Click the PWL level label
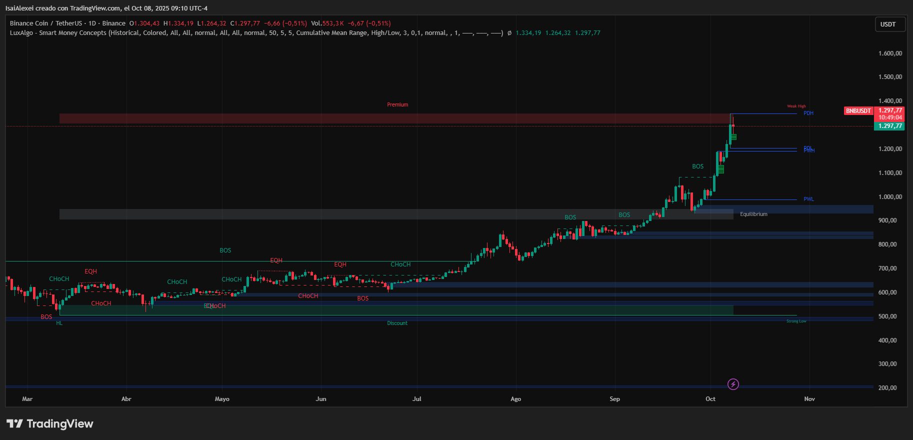The width and height of the screenshot is (913, 440). pyautogui.click(x=808, y=199)
